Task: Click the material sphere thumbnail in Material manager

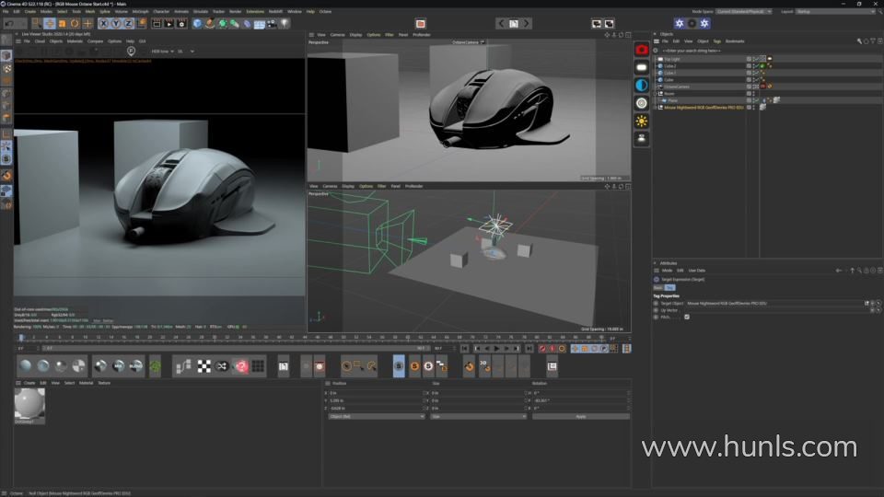Action: point(29,403)
